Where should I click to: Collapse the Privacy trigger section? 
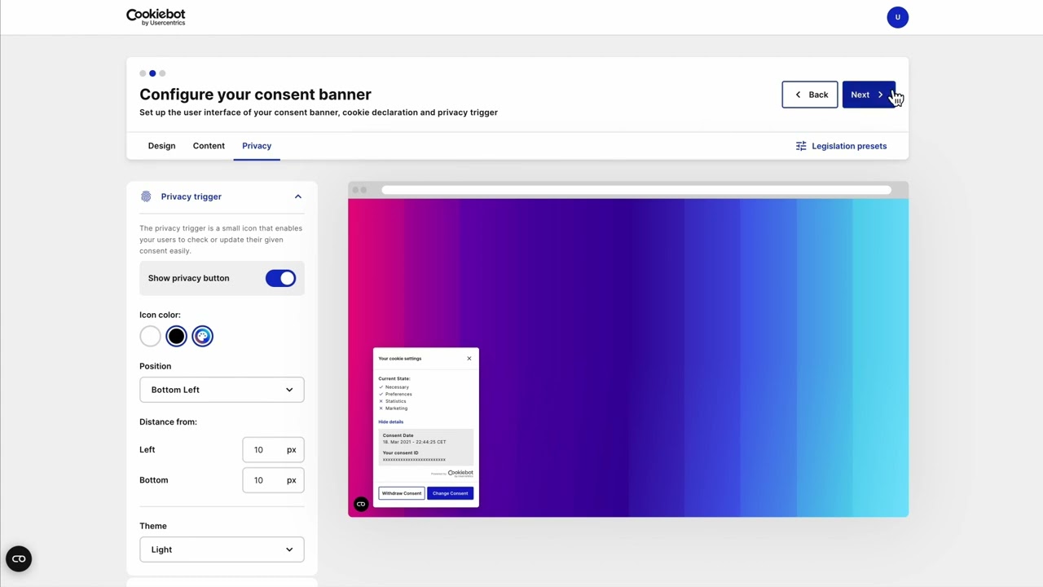tap(297, 196)
